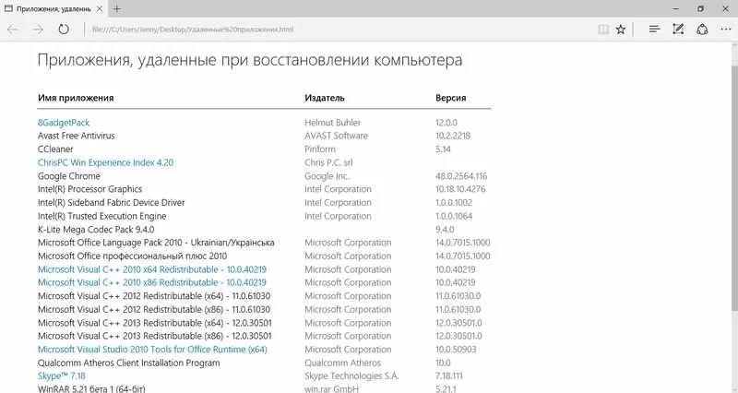The image size is (738, 393).
Task: Click publisher 'Skype Technologies S.A.'
Action: (351, 376)
